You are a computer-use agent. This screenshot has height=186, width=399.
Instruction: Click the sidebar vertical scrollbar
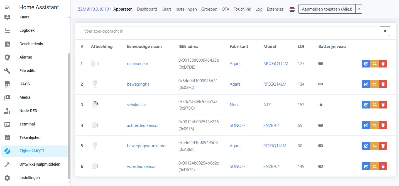69,116
